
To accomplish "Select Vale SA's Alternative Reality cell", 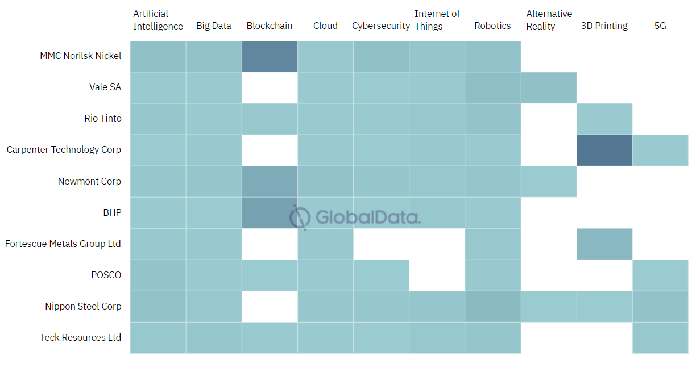I will [x=548, y=87].
